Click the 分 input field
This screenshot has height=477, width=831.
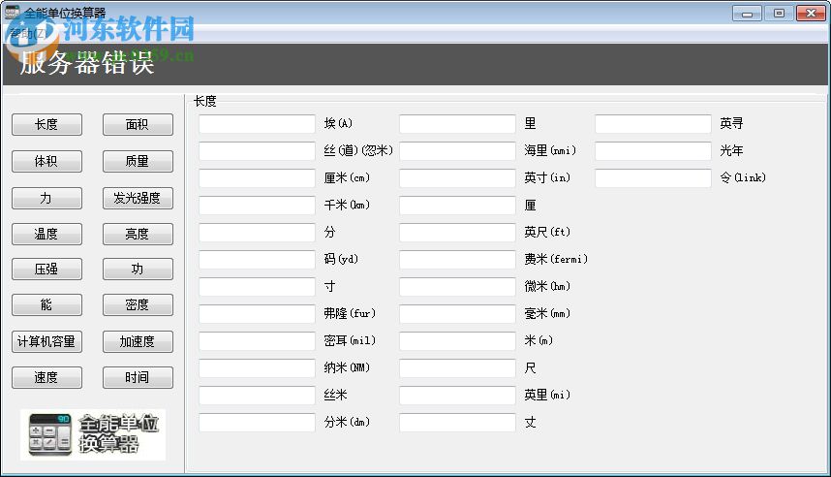pos(257,232)
